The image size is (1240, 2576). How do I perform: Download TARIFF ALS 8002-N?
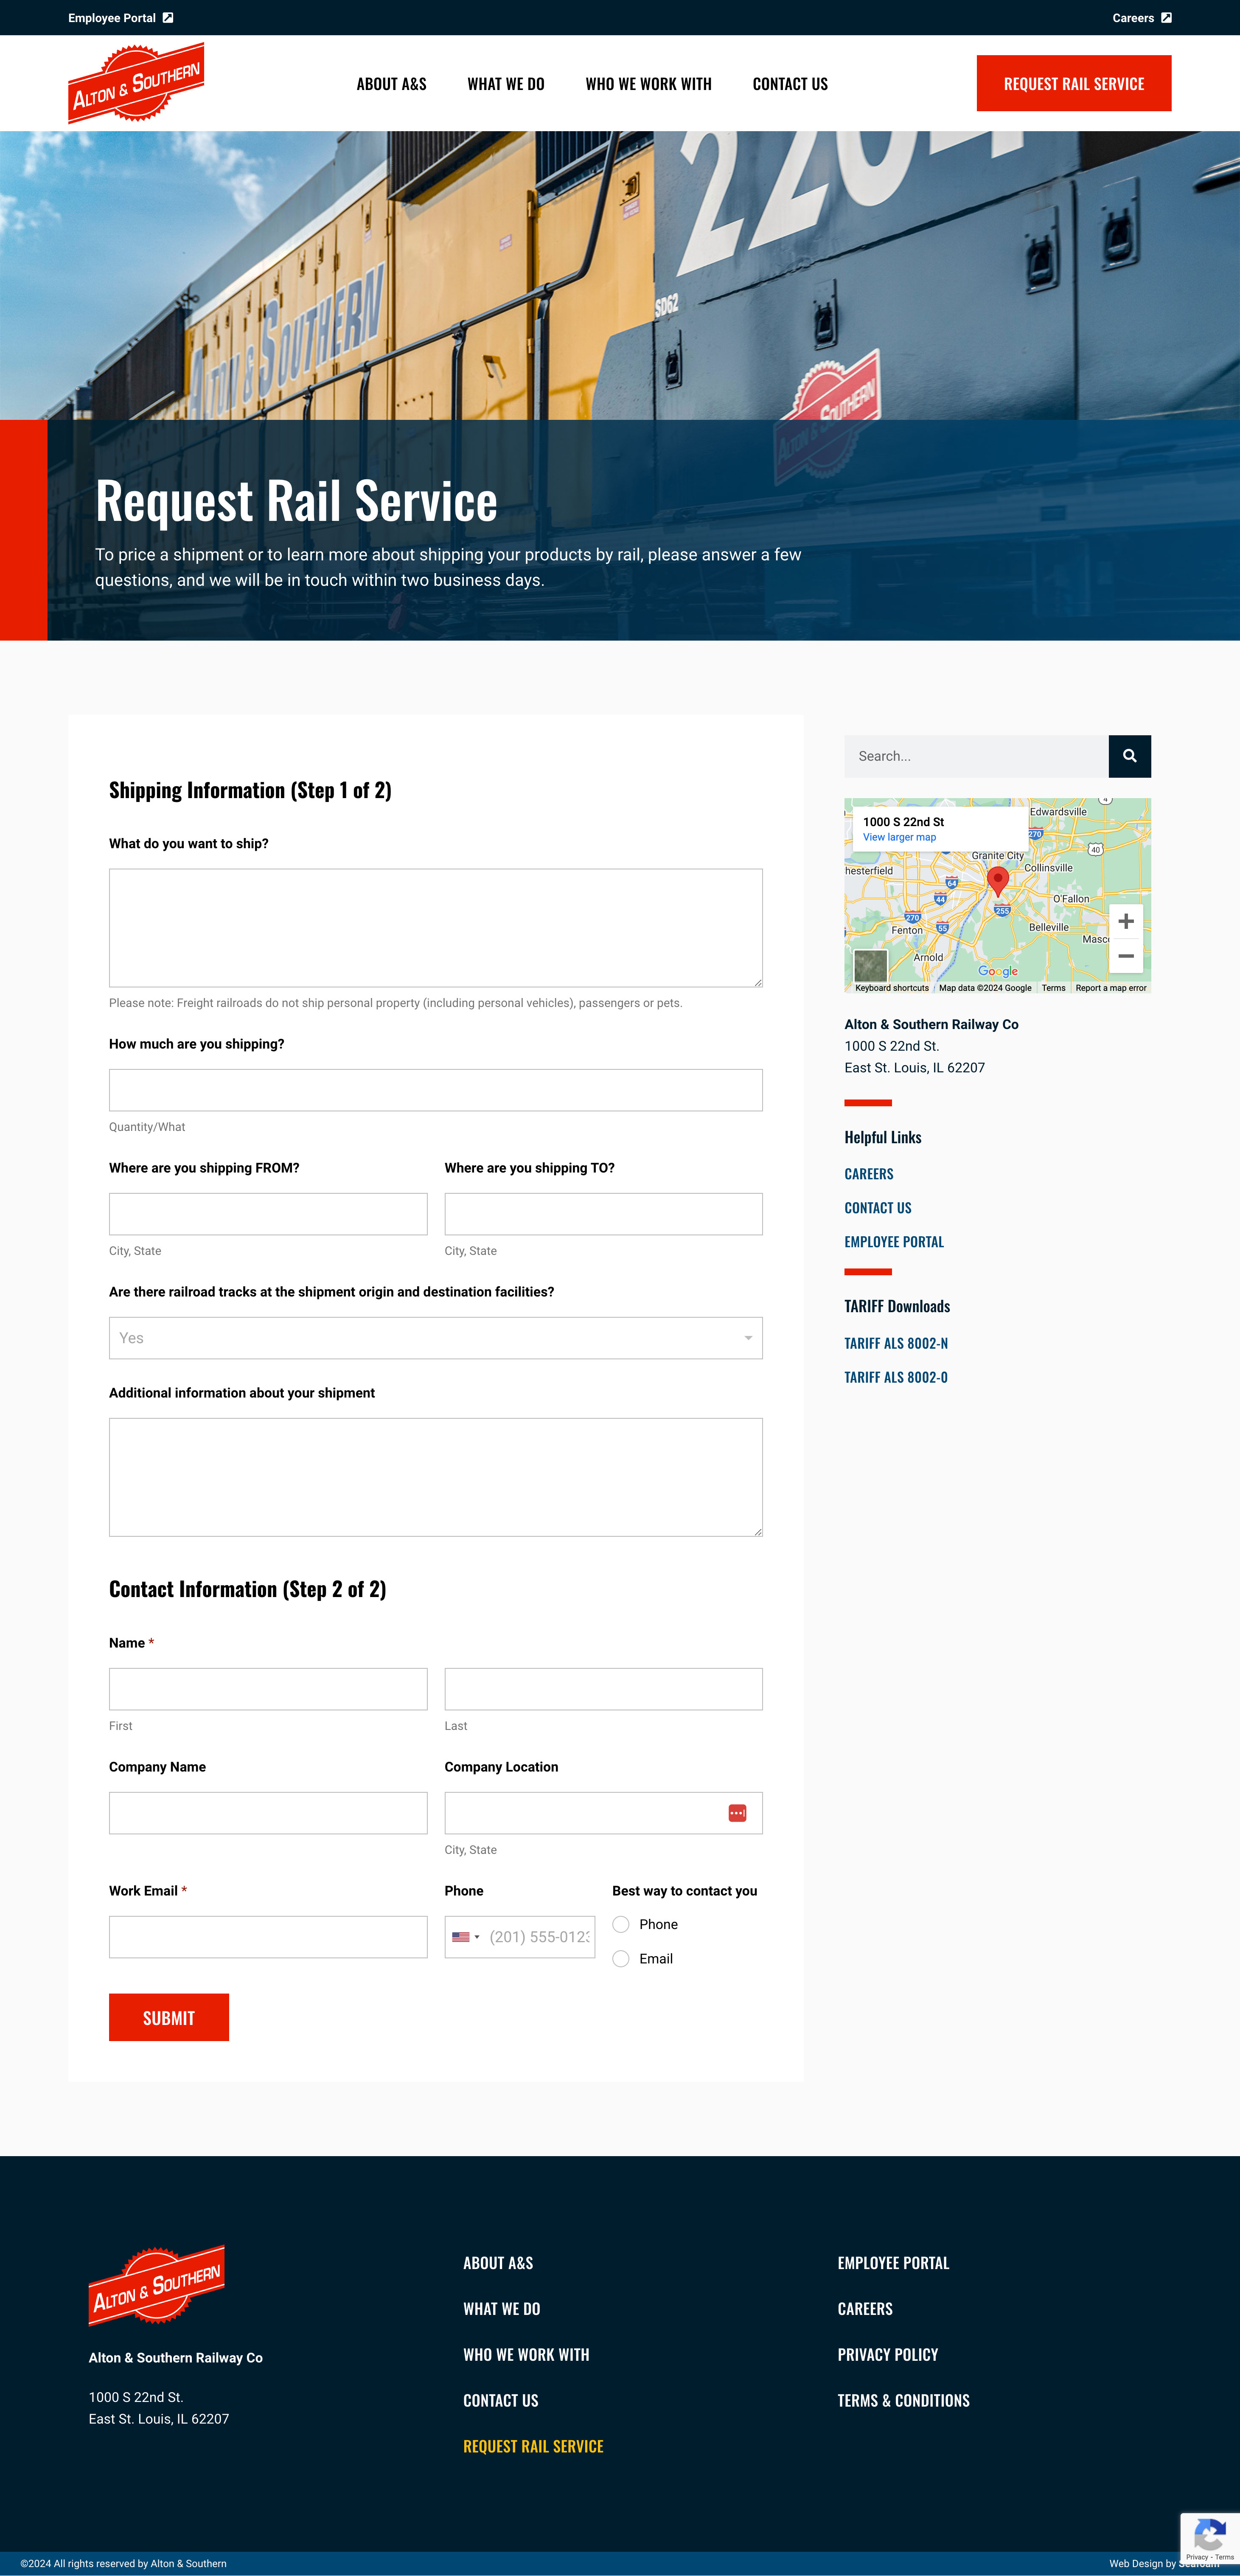pos(896,1343)
